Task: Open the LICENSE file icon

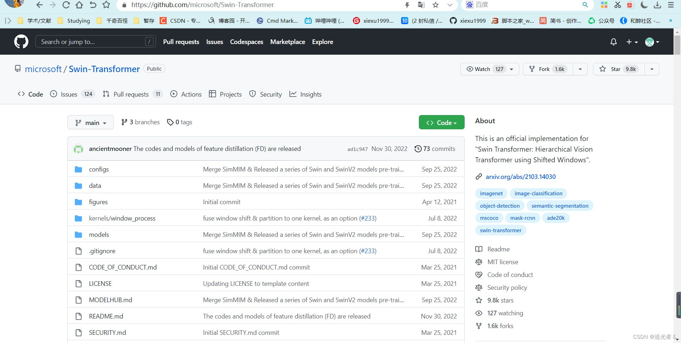Action: 78,284
